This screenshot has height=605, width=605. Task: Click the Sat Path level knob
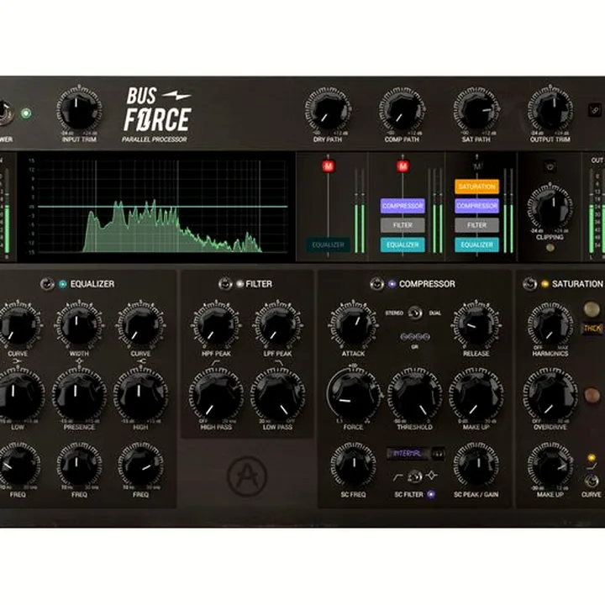pyautogui.click(x=476, y=111)
